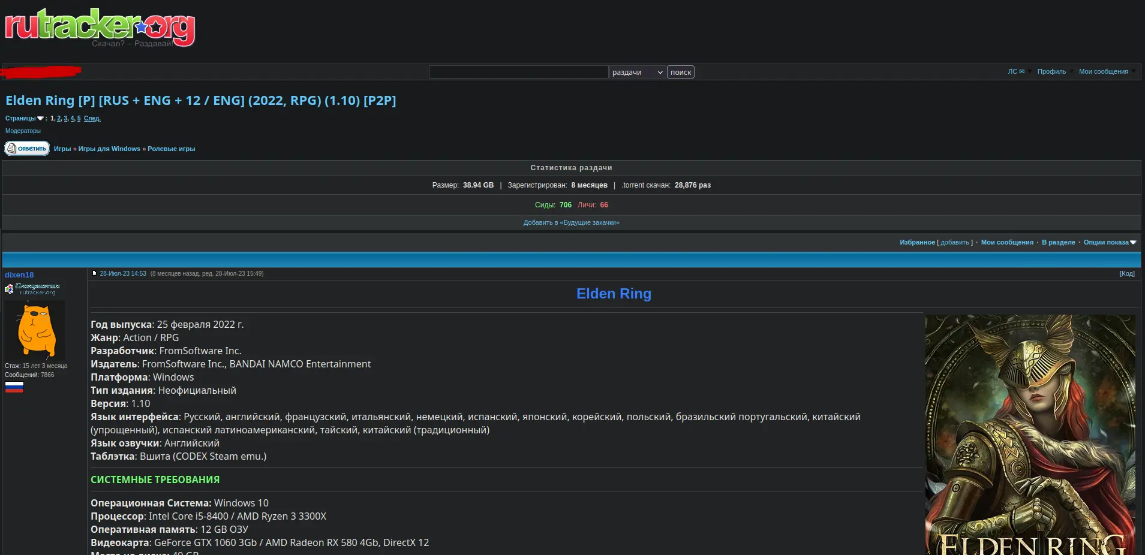Open the Игры breadcrumb category
The image size is (1145, 555).
coord(62,149)
